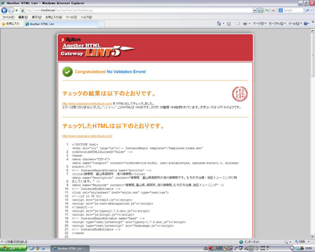Expand the zoom level 100% dropdown

coord(309,242)
